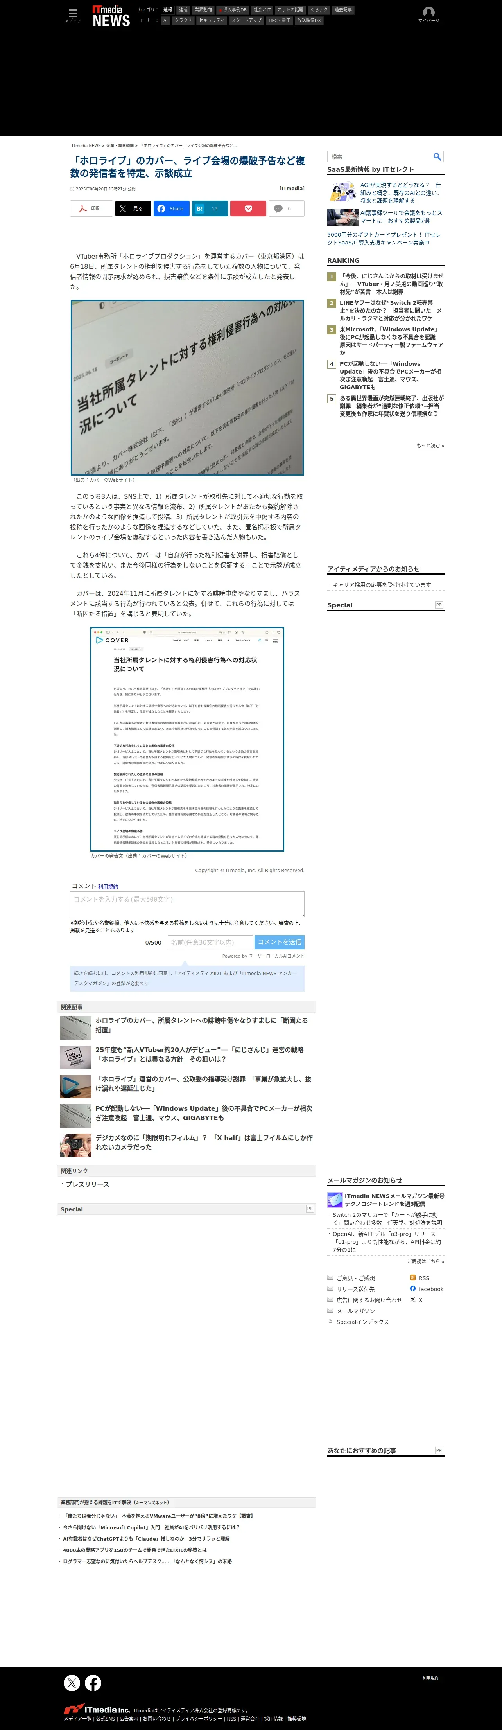Click the コメントを送信 button
Image resolution: width=502 pixels, height=1730 pixels.
click(279, 942)
